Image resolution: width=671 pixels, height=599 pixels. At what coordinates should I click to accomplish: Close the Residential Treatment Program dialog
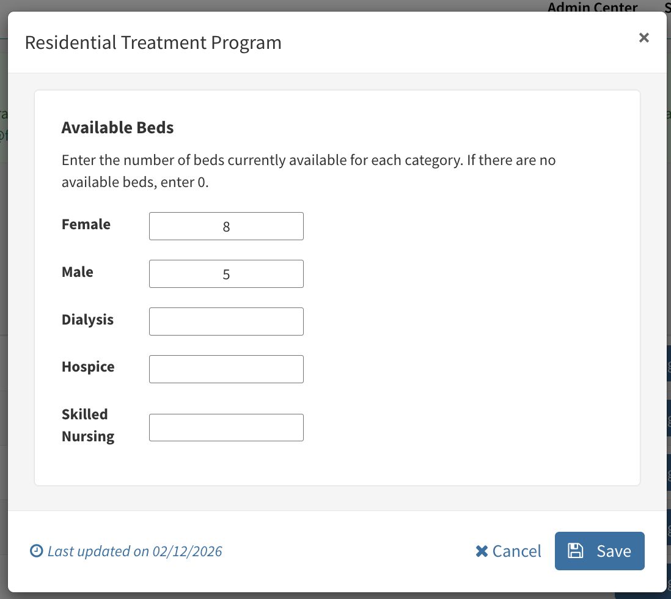(643, 38)
